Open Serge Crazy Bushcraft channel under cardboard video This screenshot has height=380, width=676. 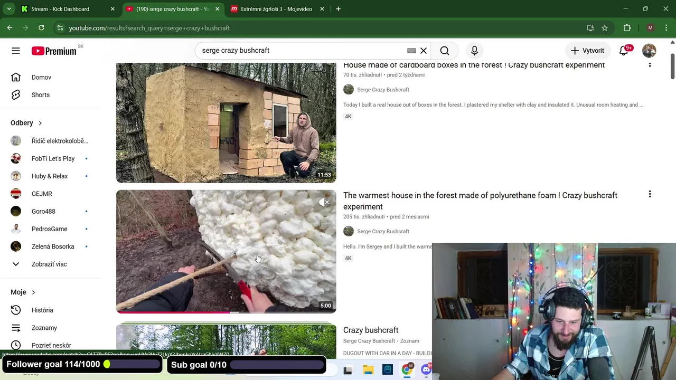(383, 90)
